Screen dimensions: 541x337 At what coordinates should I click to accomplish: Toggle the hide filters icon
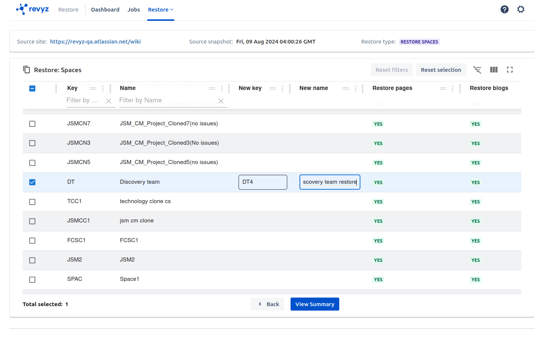click(477, 70)
